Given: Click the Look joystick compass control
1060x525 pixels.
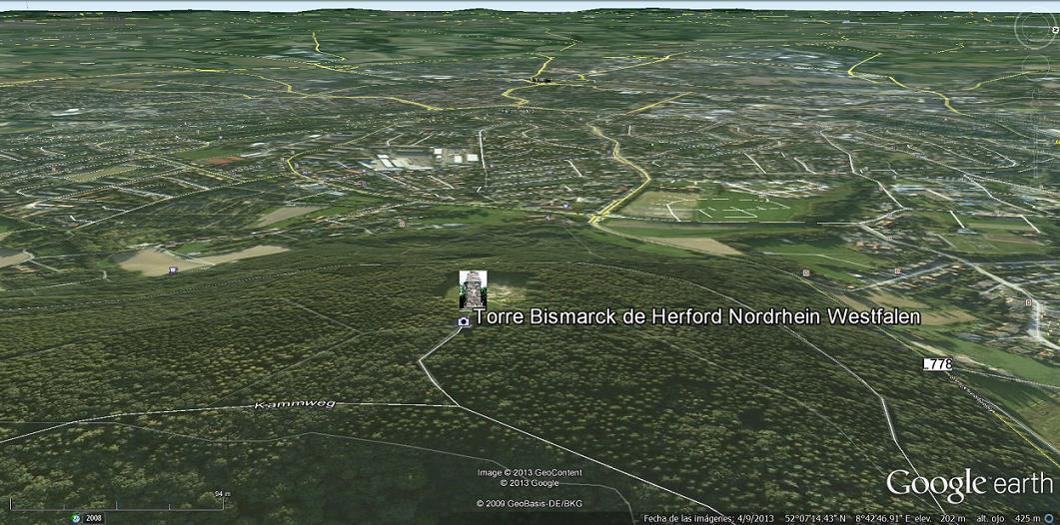Looking at the screenshot, I should pyautogui.click(x=1033, y=30).
